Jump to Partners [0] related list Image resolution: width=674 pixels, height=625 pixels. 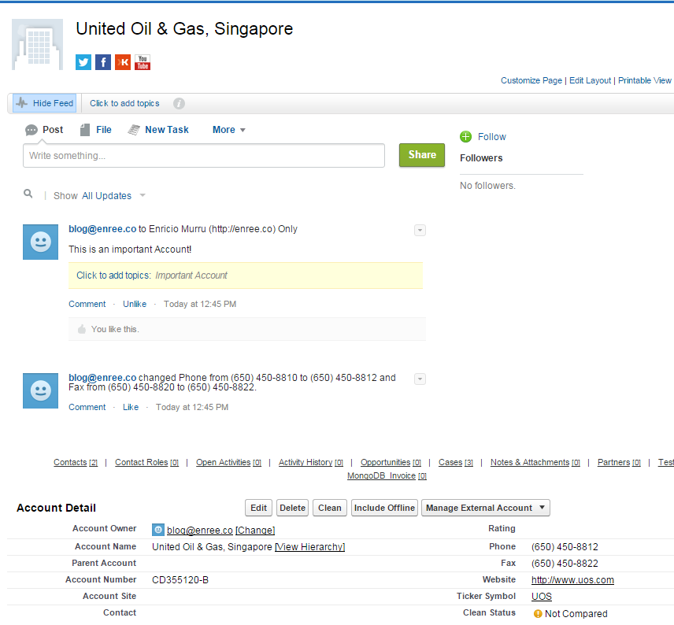coord(619,462)
